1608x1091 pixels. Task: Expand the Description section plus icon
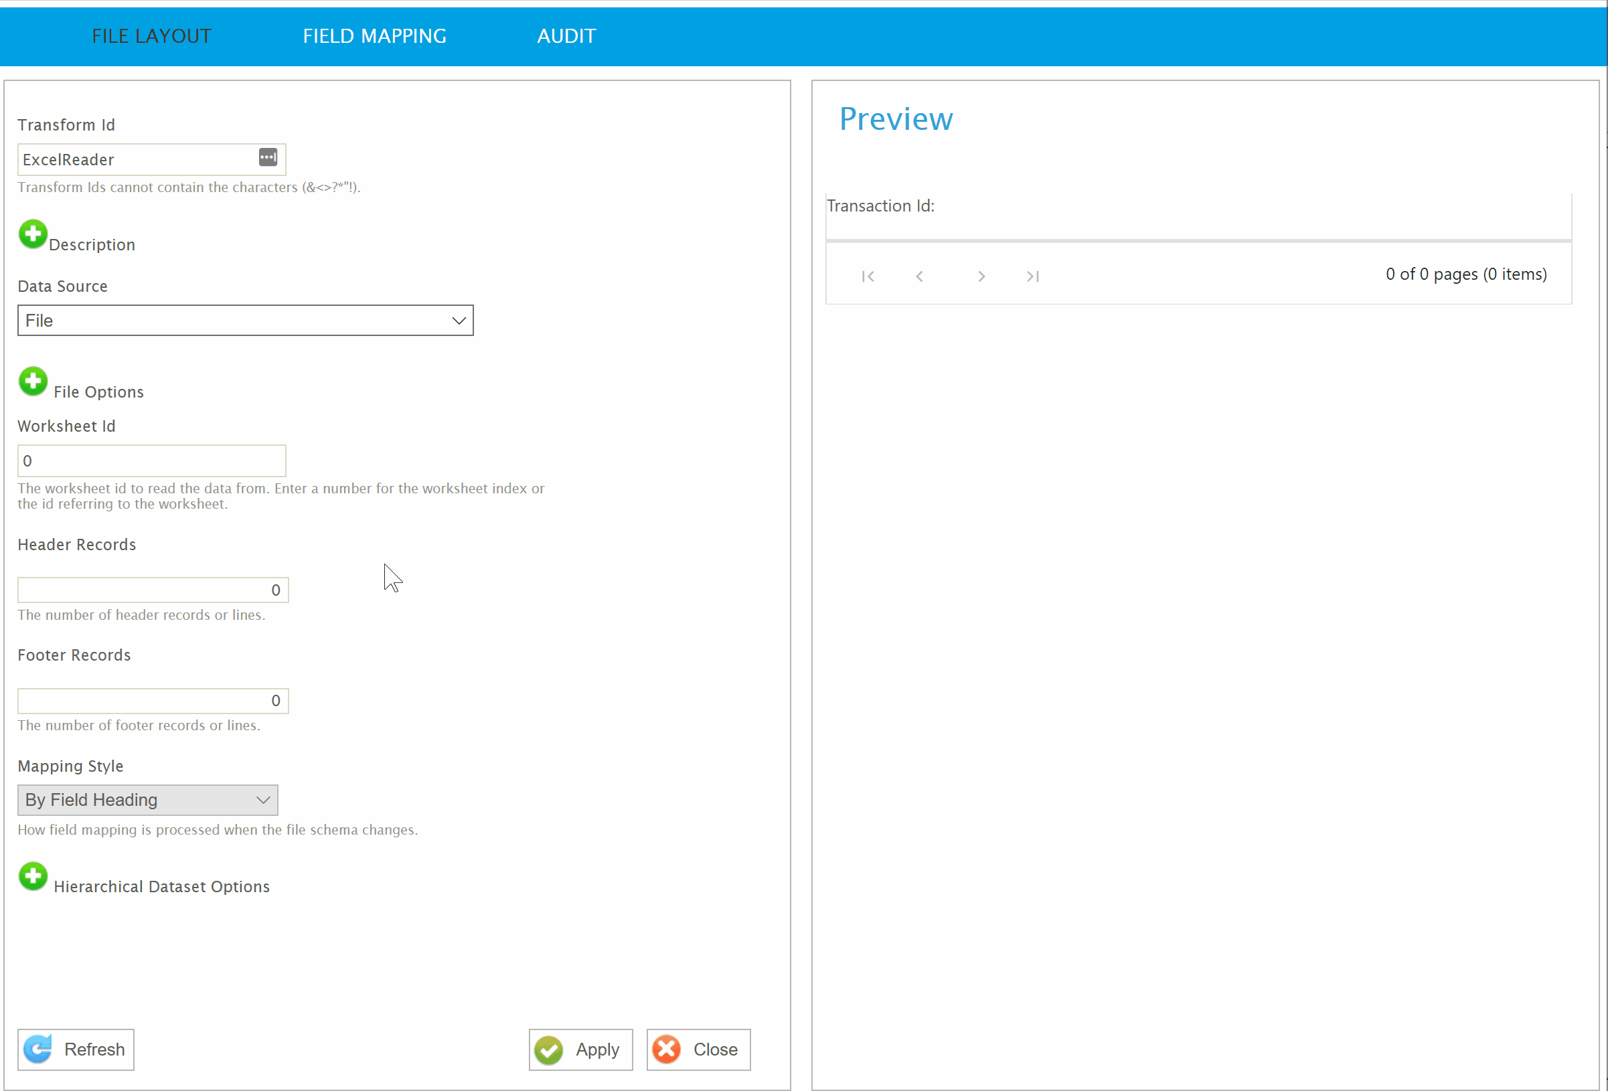33,234
